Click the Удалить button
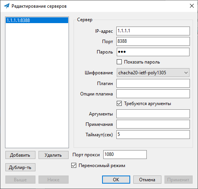 [x=54, y=155]
